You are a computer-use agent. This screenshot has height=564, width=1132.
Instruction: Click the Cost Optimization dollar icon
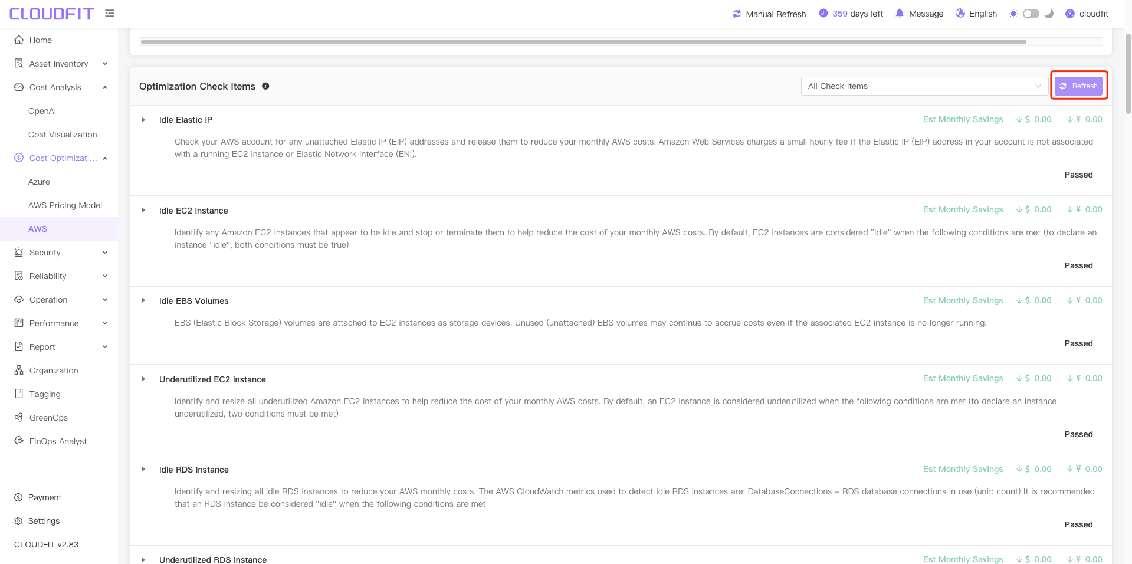[x=19, y=158]
